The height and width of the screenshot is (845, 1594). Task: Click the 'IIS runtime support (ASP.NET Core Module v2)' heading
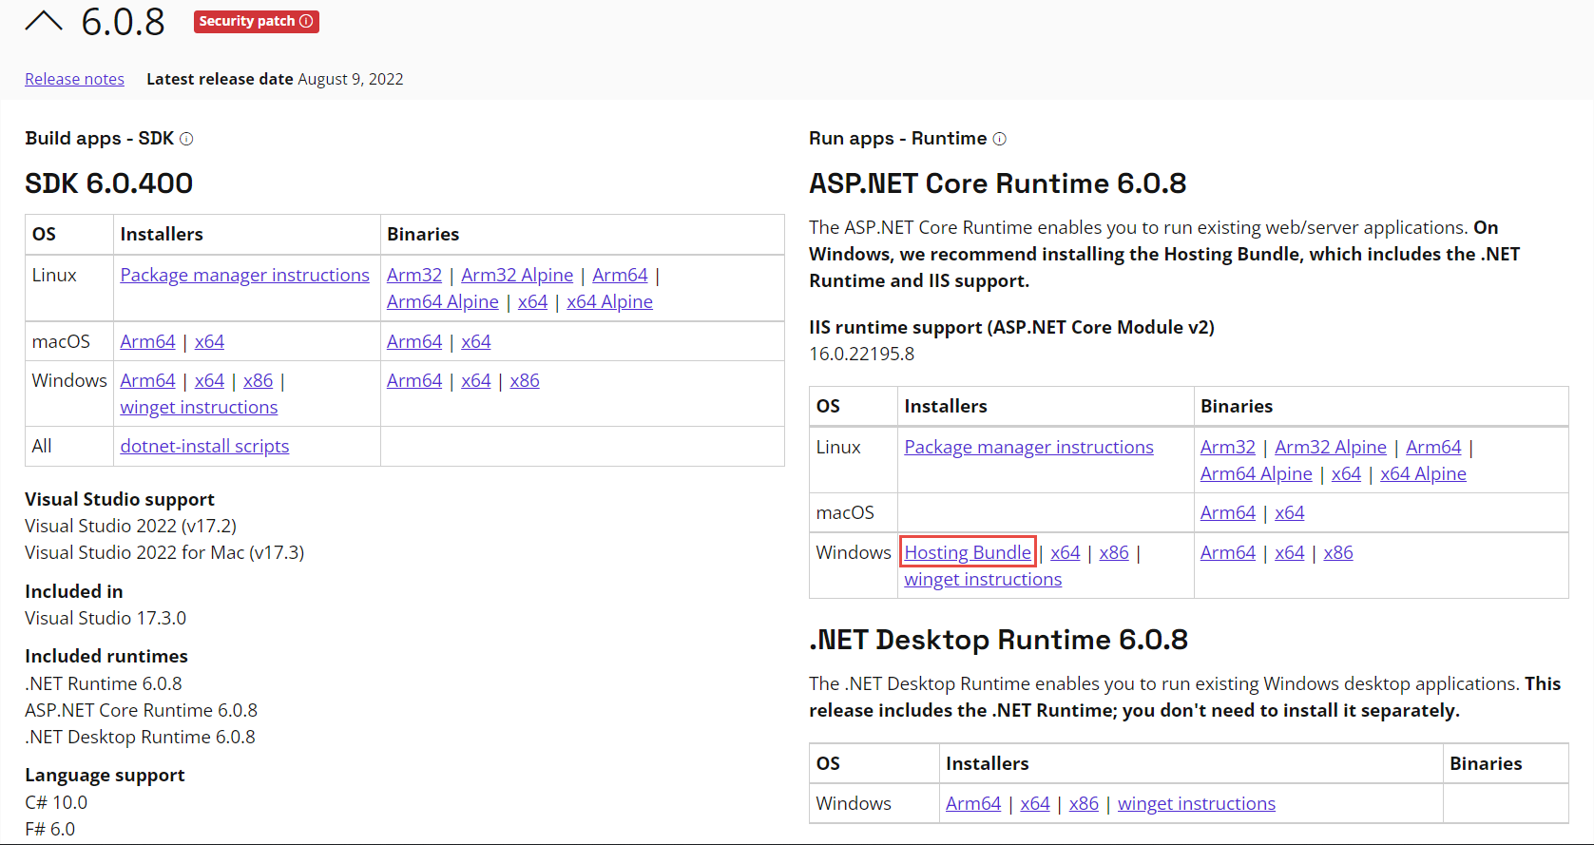point(1011,327)
